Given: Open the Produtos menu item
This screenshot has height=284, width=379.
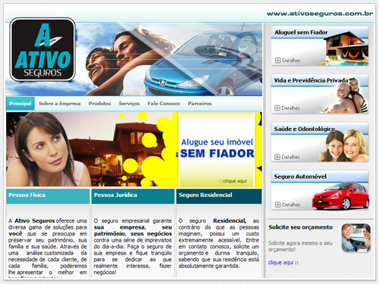Looking at the screenshot, I should (x=99, y=104).
